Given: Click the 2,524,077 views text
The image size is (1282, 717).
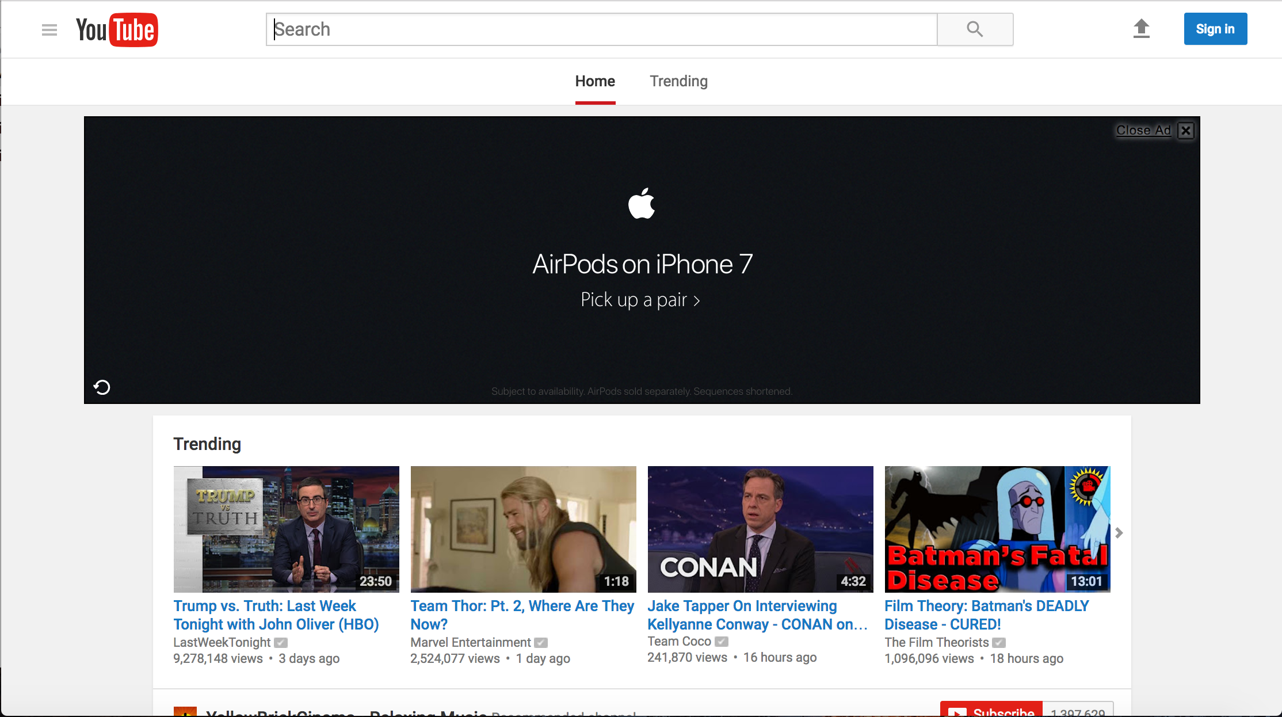Looking at the screenshot, I should [x=455, y=659].
